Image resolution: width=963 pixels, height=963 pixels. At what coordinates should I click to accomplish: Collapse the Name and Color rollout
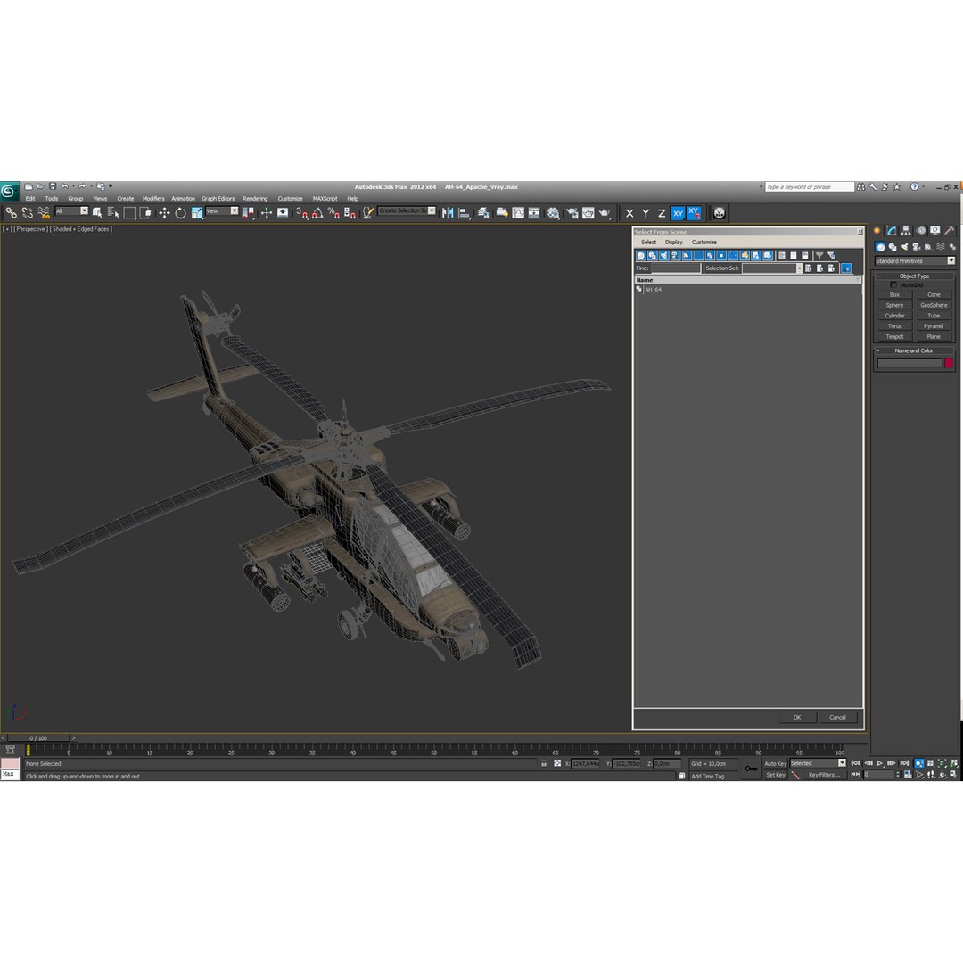pos(914,350)
